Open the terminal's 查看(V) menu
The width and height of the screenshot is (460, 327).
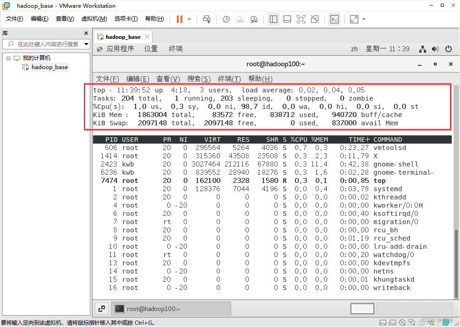pos(168,79)
